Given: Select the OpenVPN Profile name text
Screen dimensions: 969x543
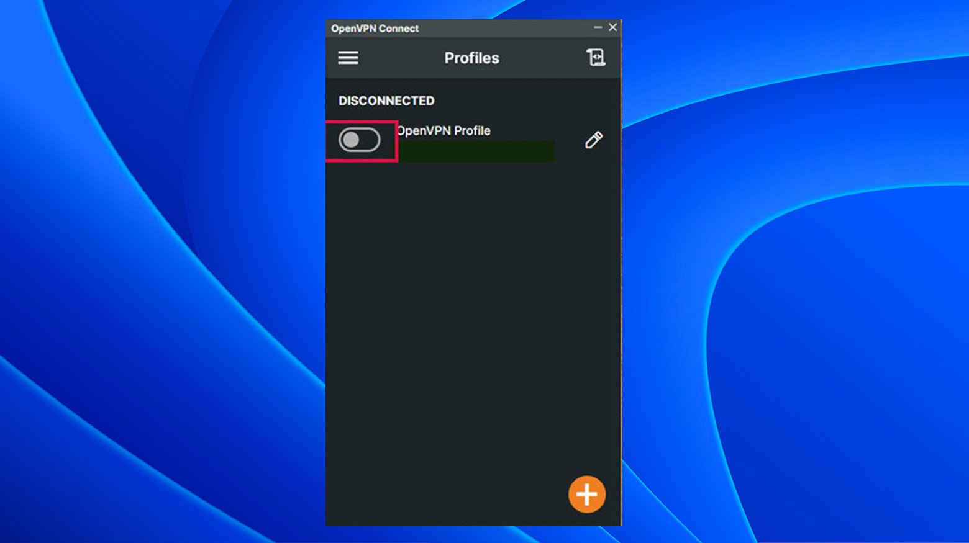Looking at the screenshot, I should coord(444,131).
